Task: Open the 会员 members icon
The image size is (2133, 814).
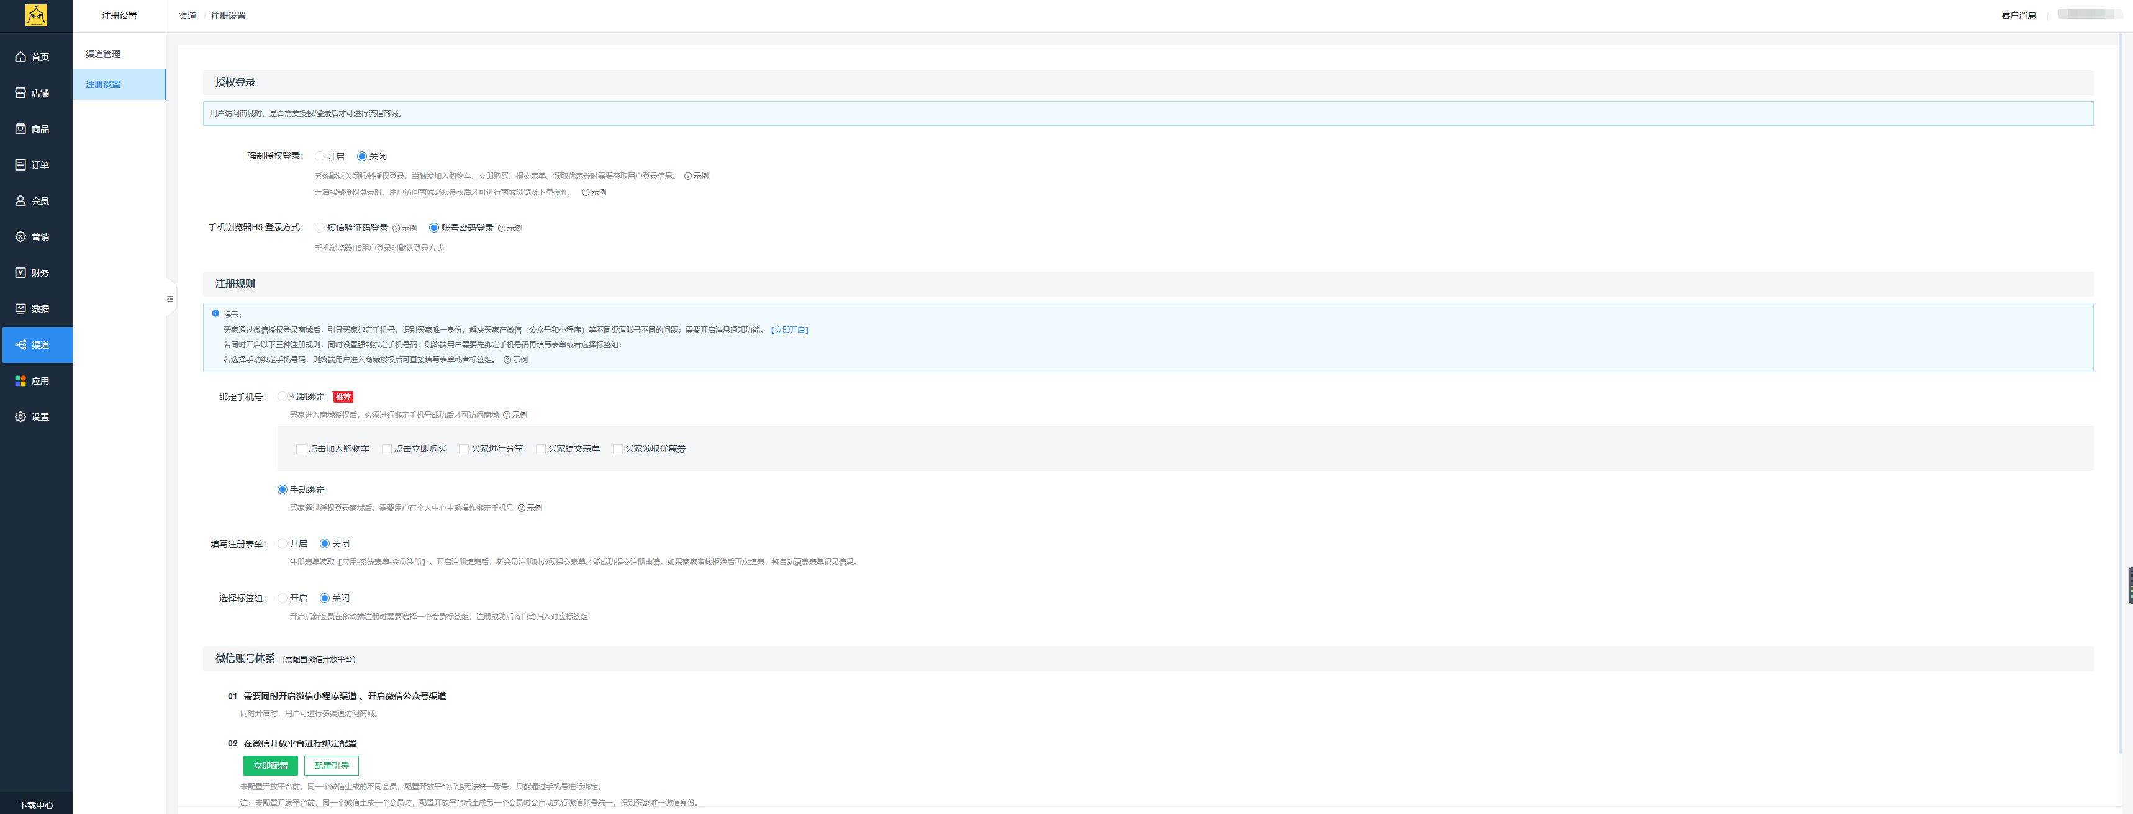Action: (x=20, y=201)
